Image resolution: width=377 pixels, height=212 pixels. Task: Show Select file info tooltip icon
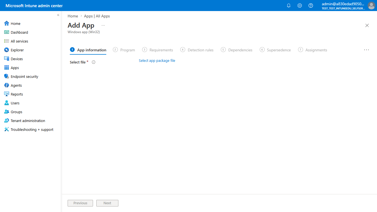click(x=94, y=62)
